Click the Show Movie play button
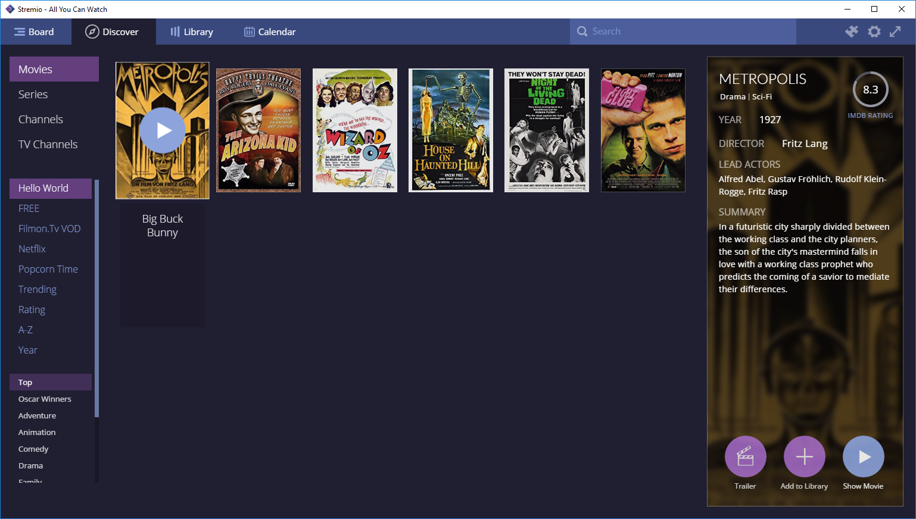Screen dimensions: 916x519 (x=863, y=457)
